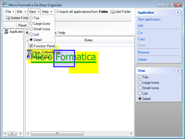Select Large Icons radio in View side panel

[x=140, y=82]
